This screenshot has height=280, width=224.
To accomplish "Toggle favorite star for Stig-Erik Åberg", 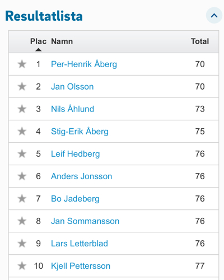I will click(x=22, y=132).
